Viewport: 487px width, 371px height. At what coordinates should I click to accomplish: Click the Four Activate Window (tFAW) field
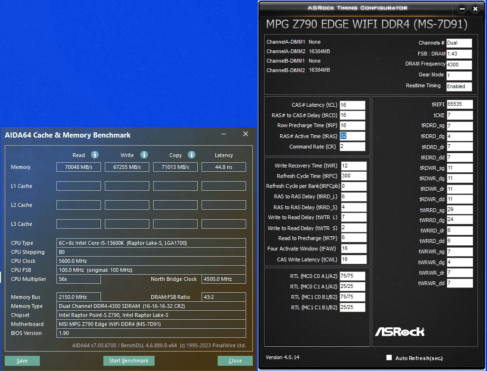coord(354,249)
